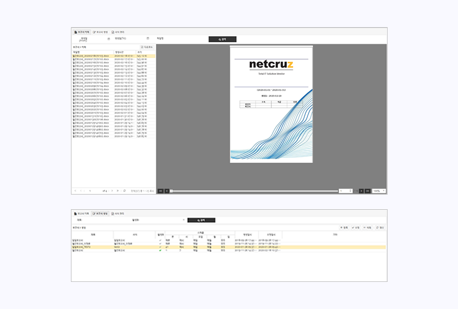Click the download button above the file list
458x309 pixels.
(x=147, y=47)
